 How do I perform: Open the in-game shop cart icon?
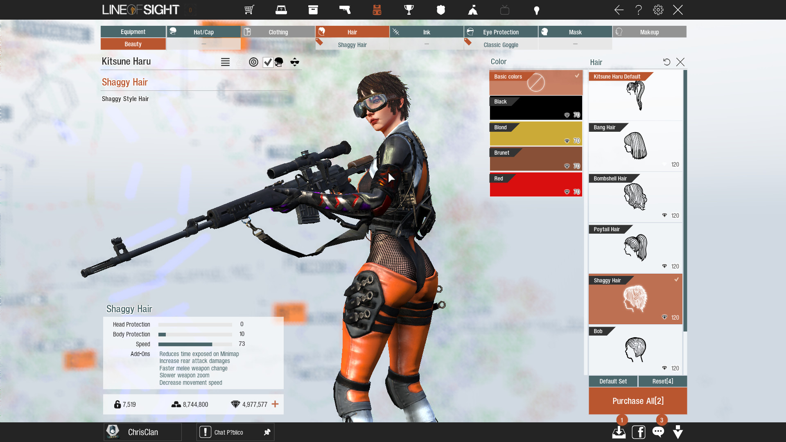pos(249,10)
